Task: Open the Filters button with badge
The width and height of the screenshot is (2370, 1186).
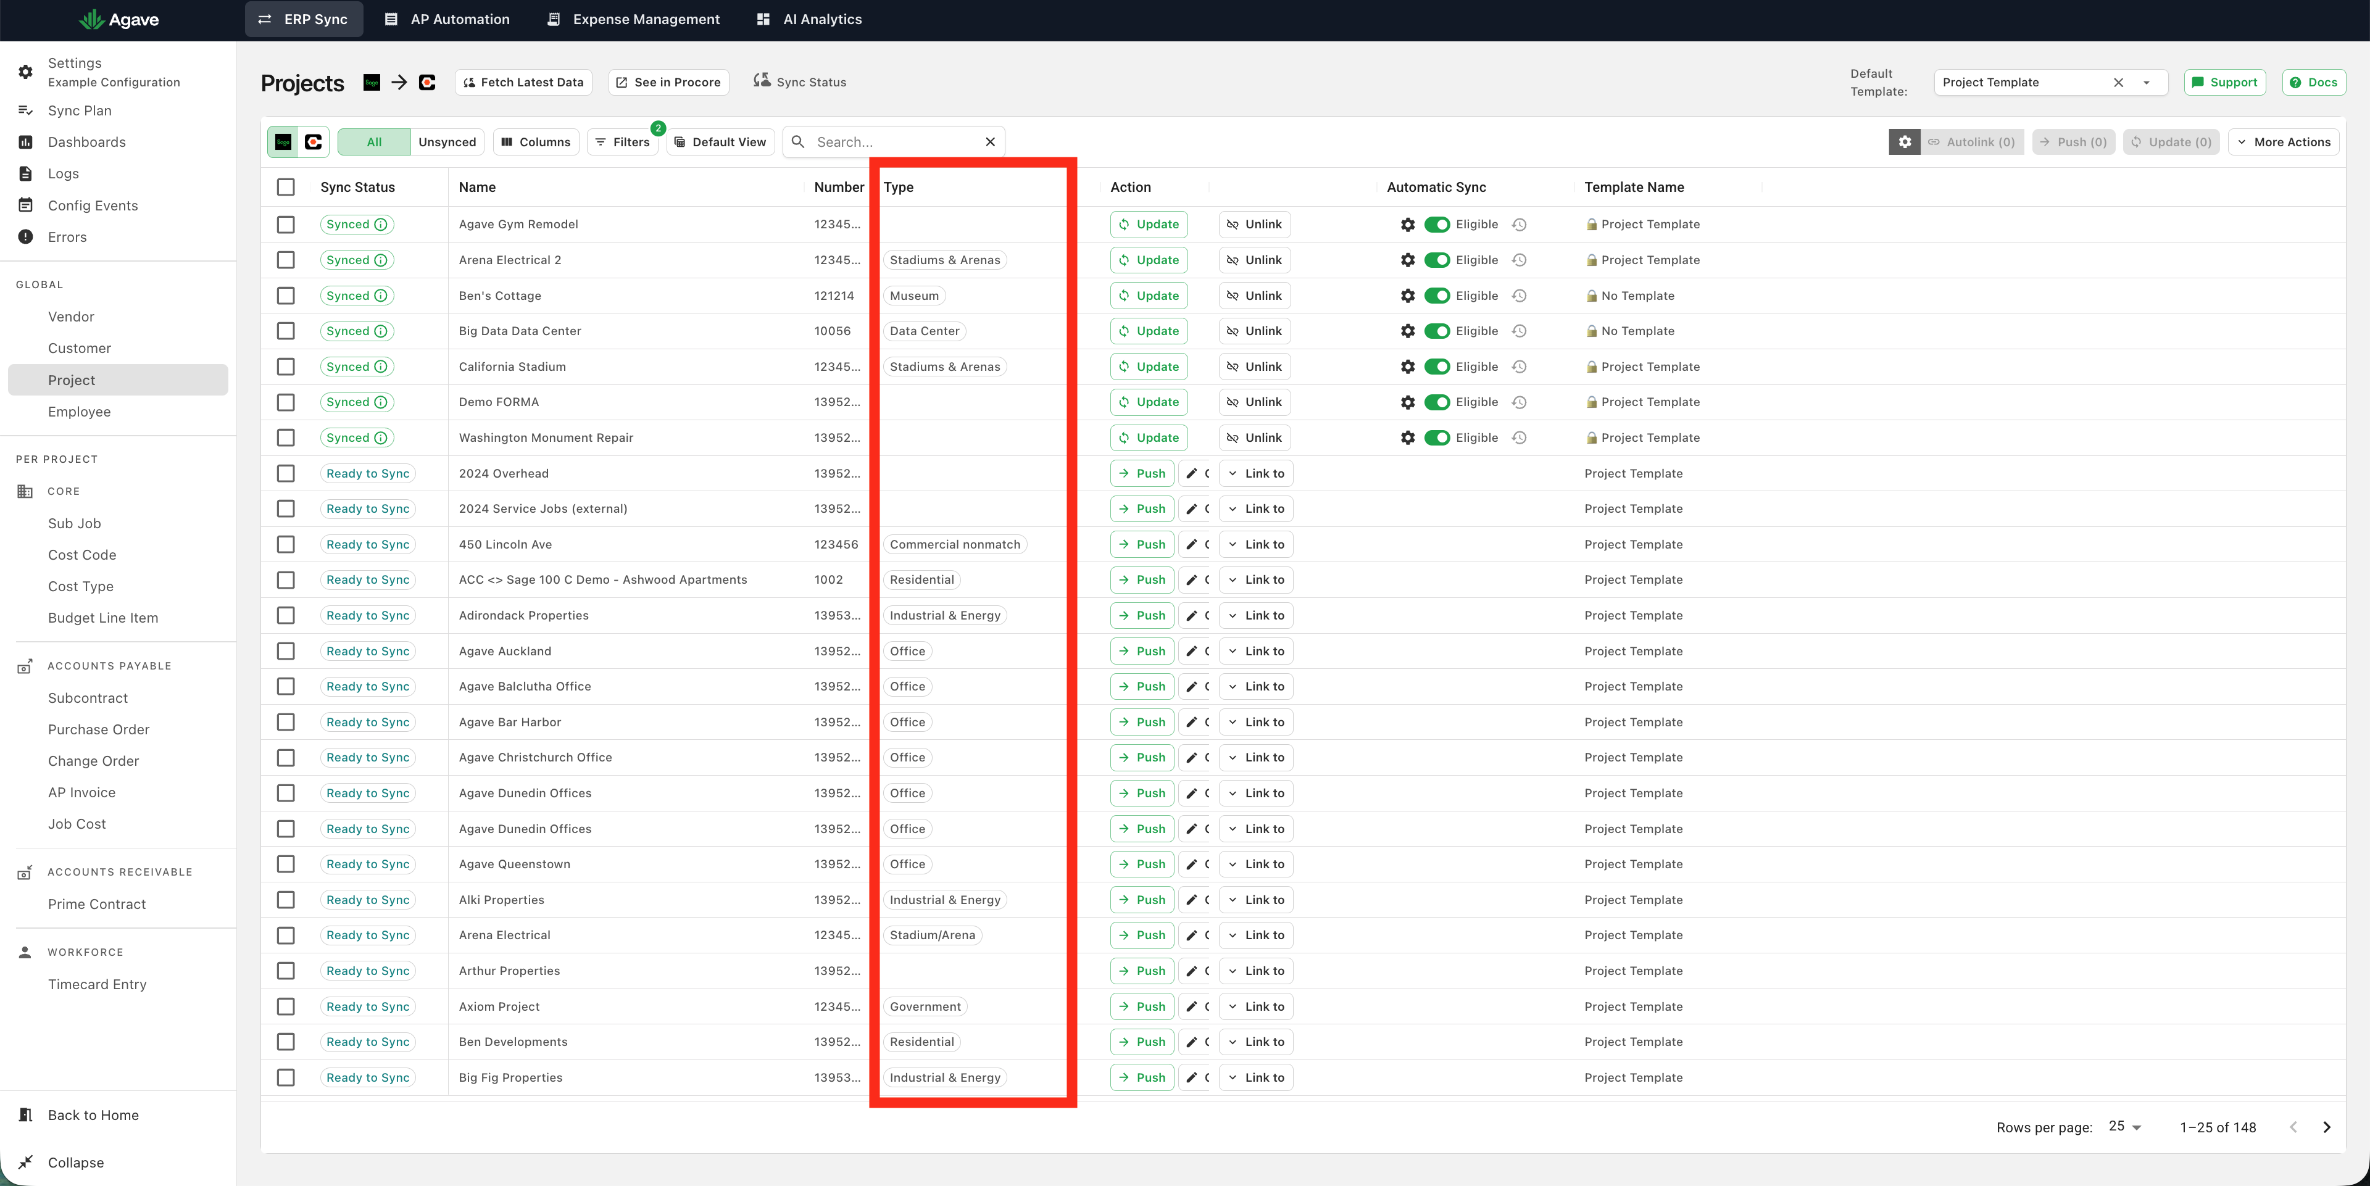Action: [x=623, y=142]
